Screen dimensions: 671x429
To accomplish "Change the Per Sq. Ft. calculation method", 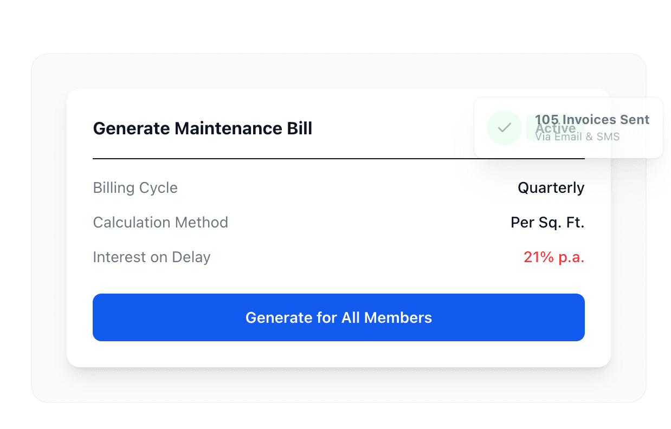I will click(x=547, y=222).
